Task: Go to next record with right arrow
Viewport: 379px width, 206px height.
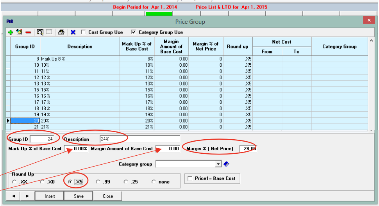Action: (27, 196)
